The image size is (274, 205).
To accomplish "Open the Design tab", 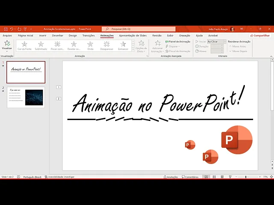I will [73, 35].
